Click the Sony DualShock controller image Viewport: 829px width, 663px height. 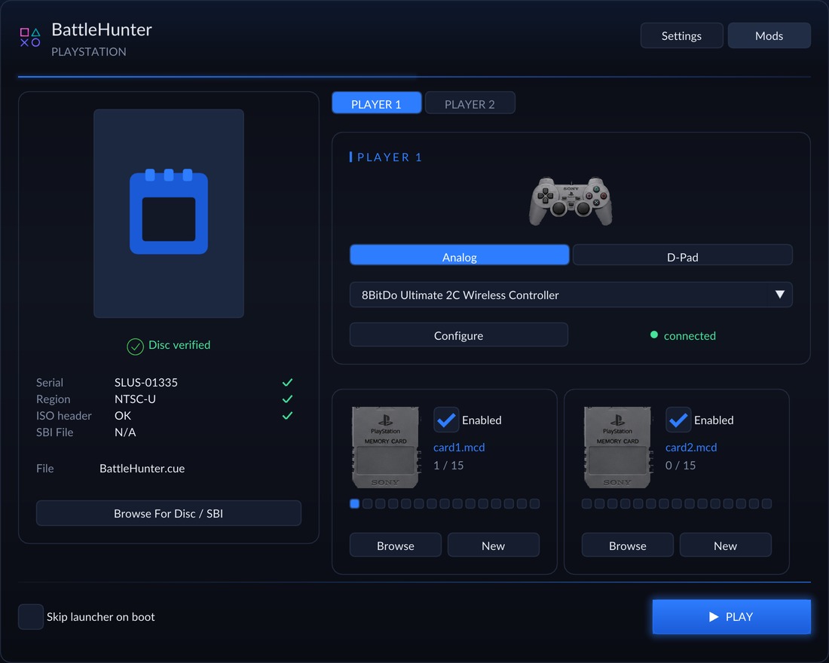pyautogui.click(x=571, y=201)
